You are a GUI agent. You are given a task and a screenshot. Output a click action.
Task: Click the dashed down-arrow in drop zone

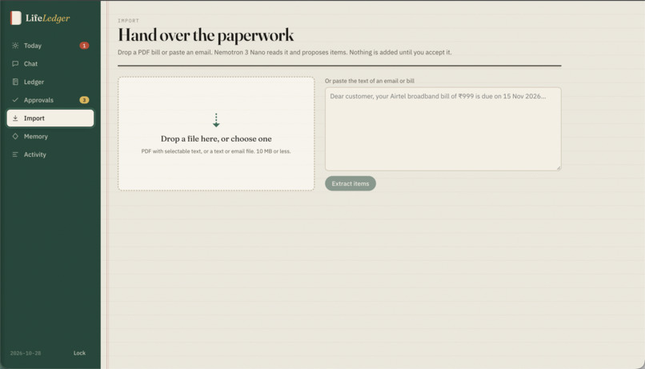tap(216, 120)
